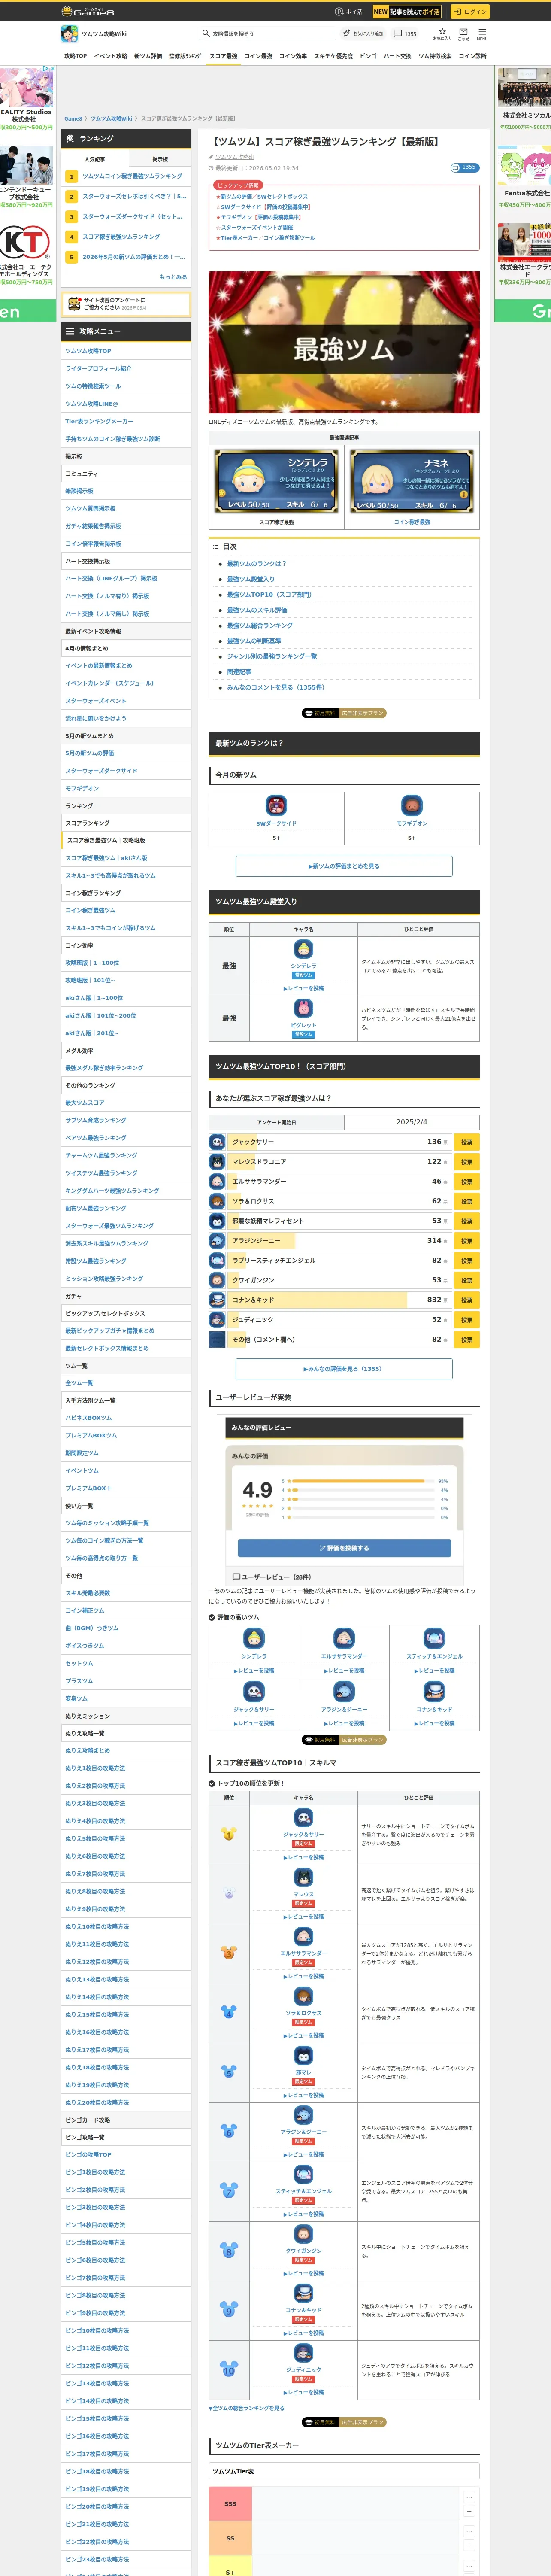Screen dimensions: 551x2576
Task: Vote 投票 for コナン&キッド
Action: [466, 1300]
